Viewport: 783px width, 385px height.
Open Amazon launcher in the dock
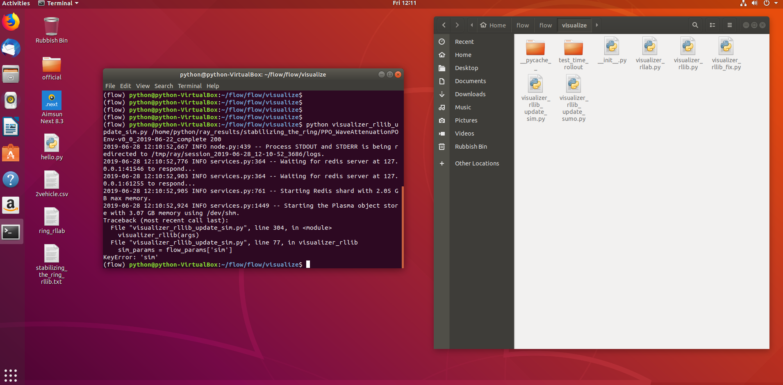tap(11, 205)
